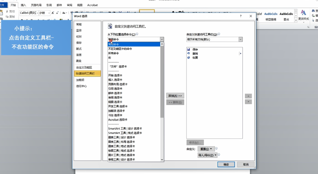Choose 绘图工具 | 格式 选项卡 entry
The image size is (318, 174).
tap(121, 151)
